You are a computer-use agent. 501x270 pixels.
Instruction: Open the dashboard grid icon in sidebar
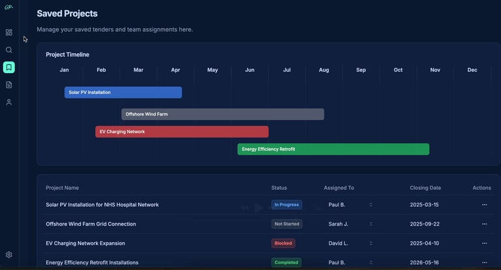9,32
